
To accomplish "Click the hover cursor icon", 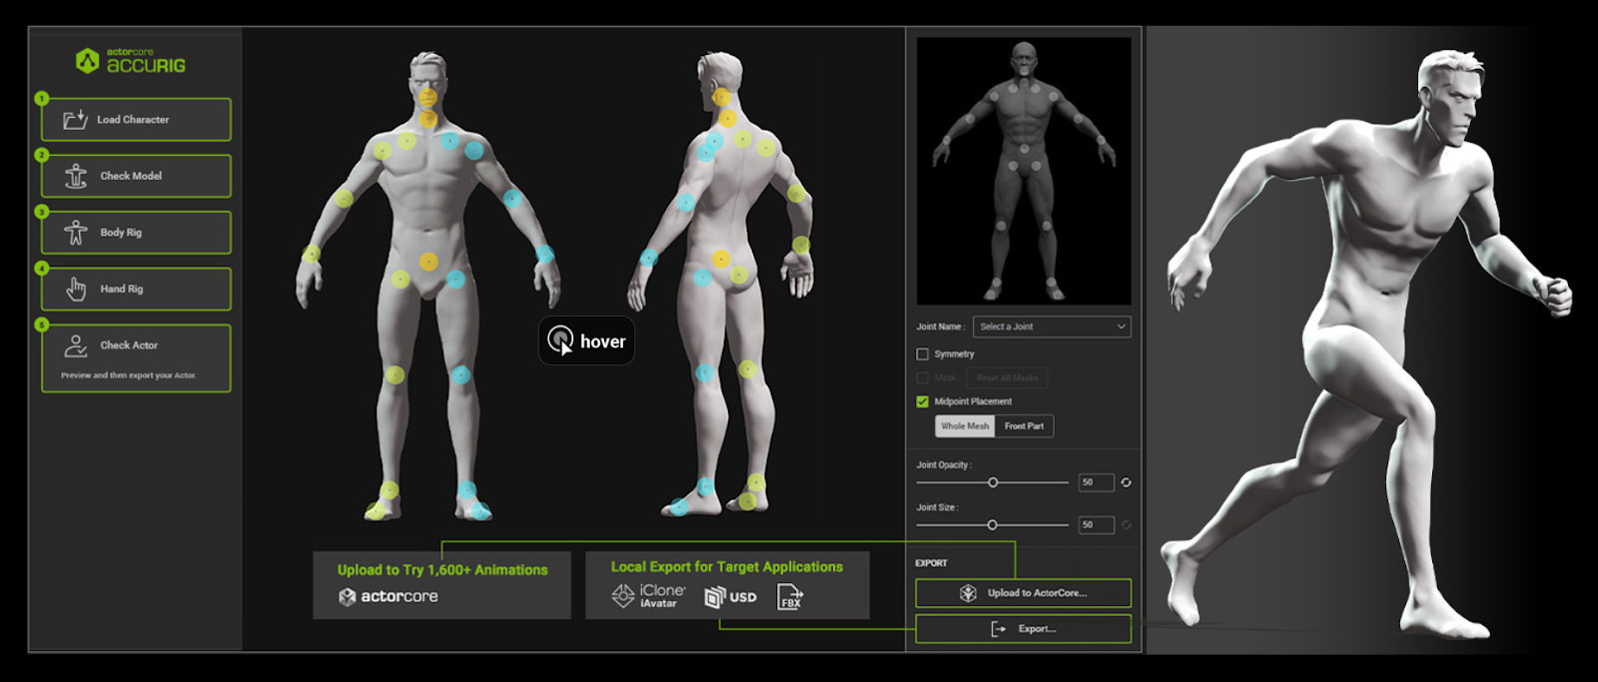I will (561, 341).
